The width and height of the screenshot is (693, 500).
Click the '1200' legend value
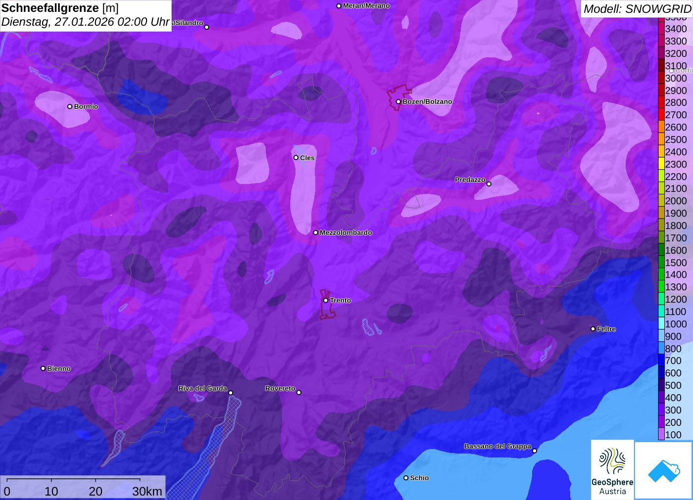(x=676, y=299)
